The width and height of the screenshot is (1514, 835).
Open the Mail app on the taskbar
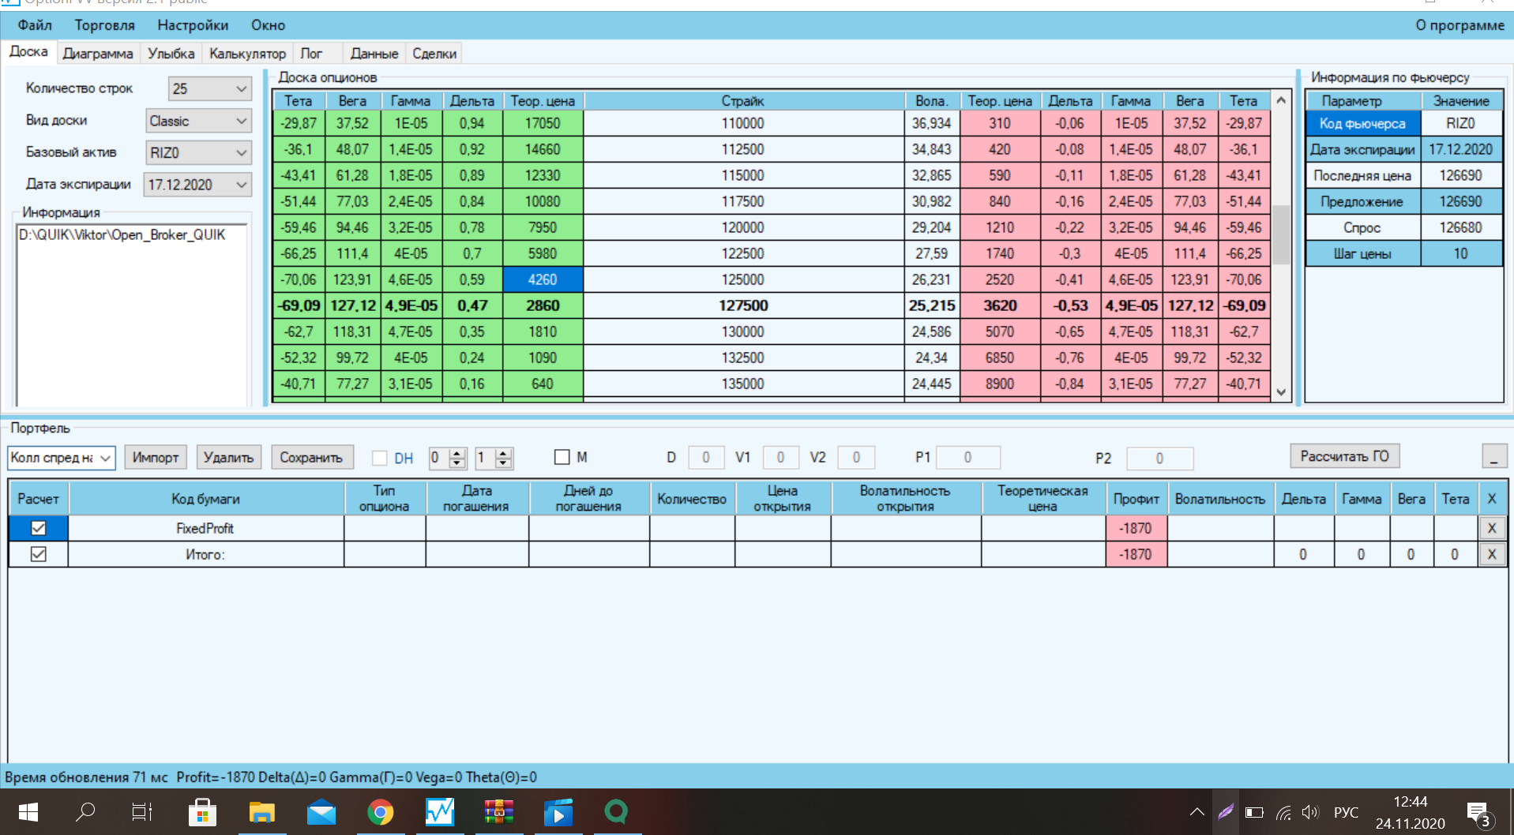(x=321, y=811)
